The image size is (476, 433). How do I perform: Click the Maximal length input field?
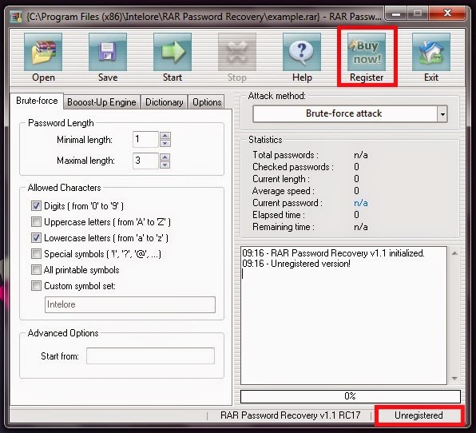click(145, 161)
